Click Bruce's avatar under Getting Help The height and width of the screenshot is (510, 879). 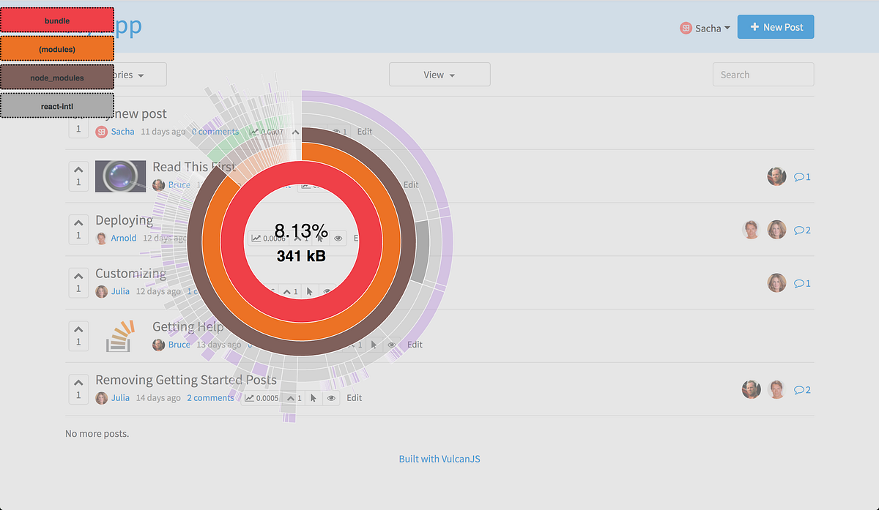pos(158,345)
